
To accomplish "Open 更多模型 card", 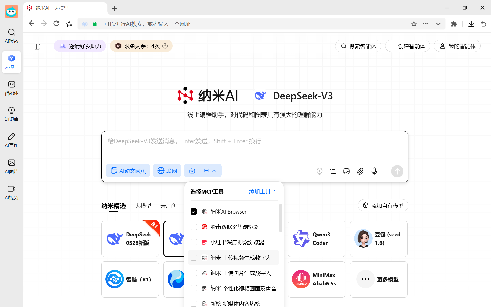I will pos(379,279).
